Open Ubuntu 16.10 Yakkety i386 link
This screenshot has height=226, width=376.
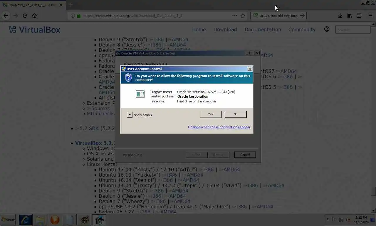pos(170,175)
